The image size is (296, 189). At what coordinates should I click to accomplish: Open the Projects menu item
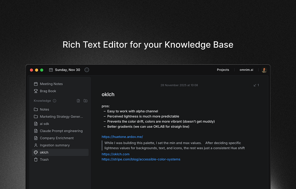click(223, 70)
